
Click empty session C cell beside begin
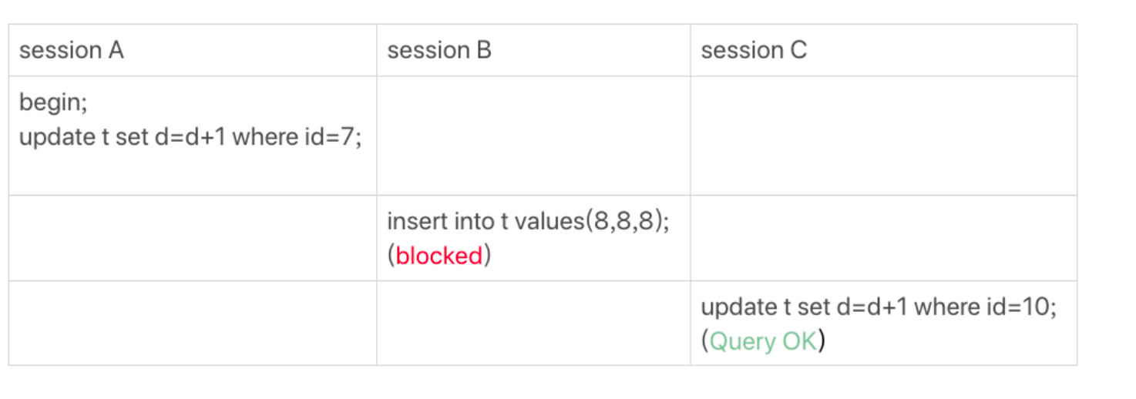click(x=883, y=136)
